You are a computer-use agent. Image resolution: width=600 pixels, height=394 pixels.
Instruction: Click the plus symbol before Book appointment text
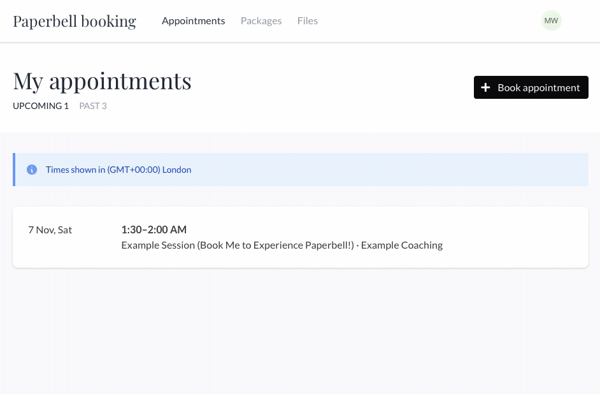click(x=486, y=87)
